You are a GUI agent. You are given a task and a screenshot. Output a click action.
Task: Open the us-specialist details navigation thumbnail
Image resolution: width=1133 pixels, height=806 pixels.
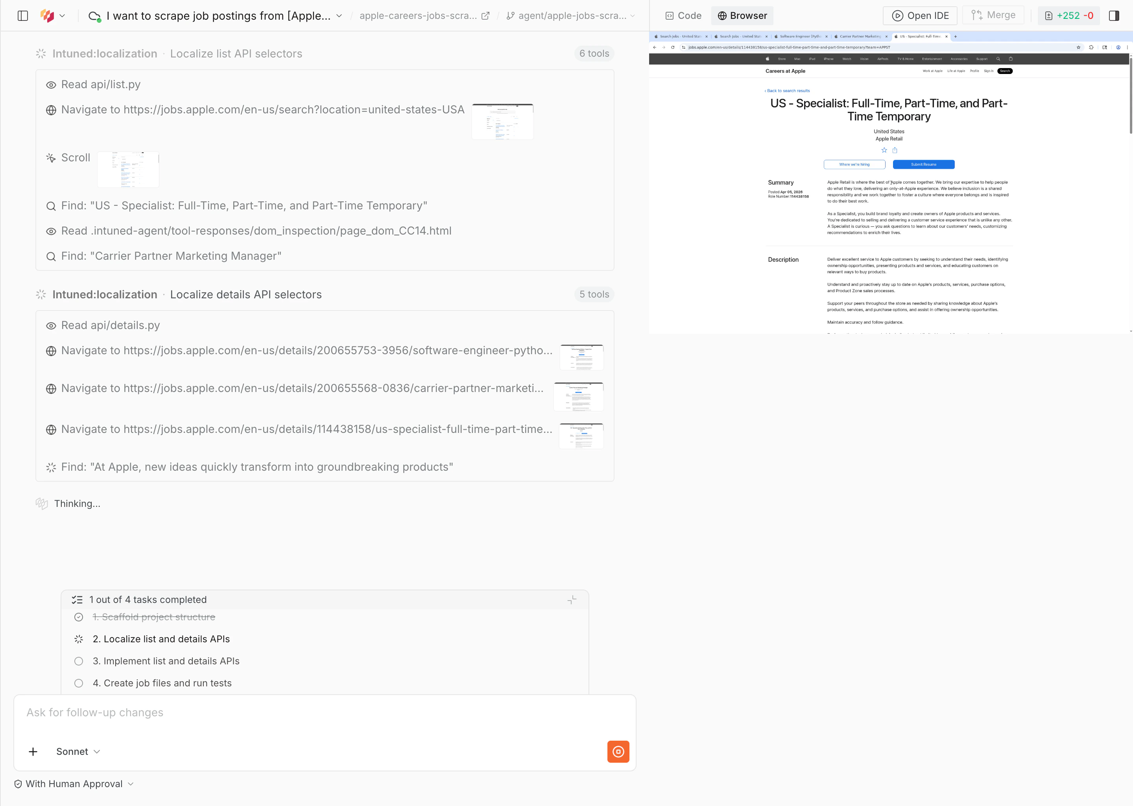[x=581, y=436]
